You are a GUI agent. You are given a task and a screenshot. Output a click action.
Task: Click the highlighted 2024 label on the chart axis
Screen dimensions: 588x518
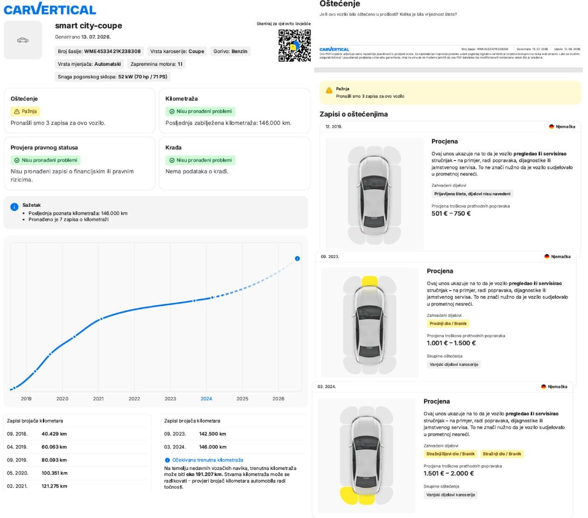click(206, 399)
